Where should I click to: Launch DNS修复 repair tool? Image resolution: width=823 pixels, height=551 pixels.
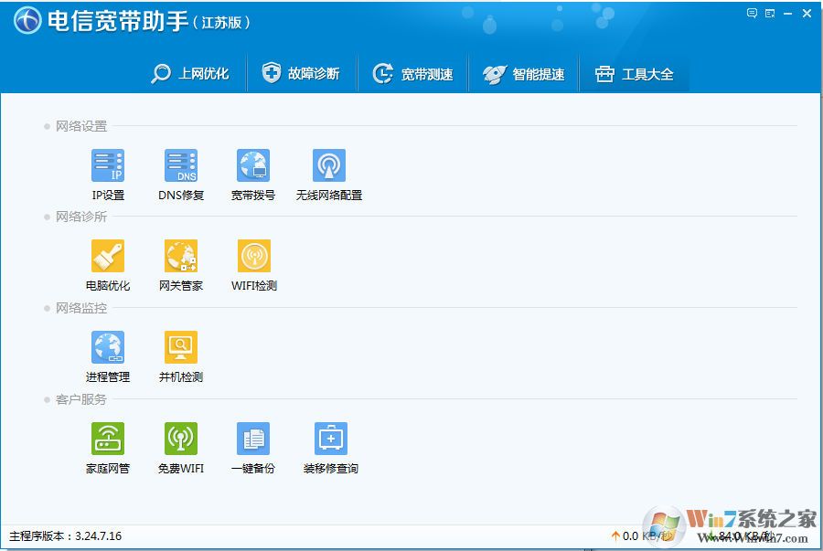[180, 174]
